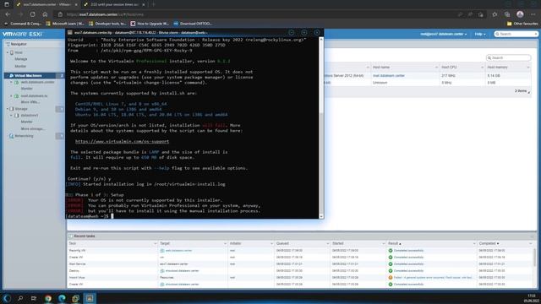Collapse the datastore1 tree node
The height and width of the screenshot is (304, 541).
(x=11, y=115)
